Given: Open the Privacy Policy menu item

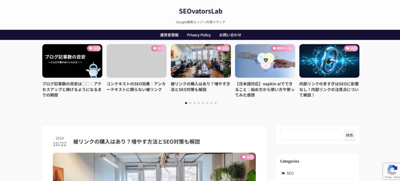Looking at the screenshot, I should (199, 35).
